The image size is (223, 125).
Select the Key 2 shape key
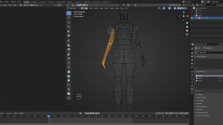click(209, 81)
